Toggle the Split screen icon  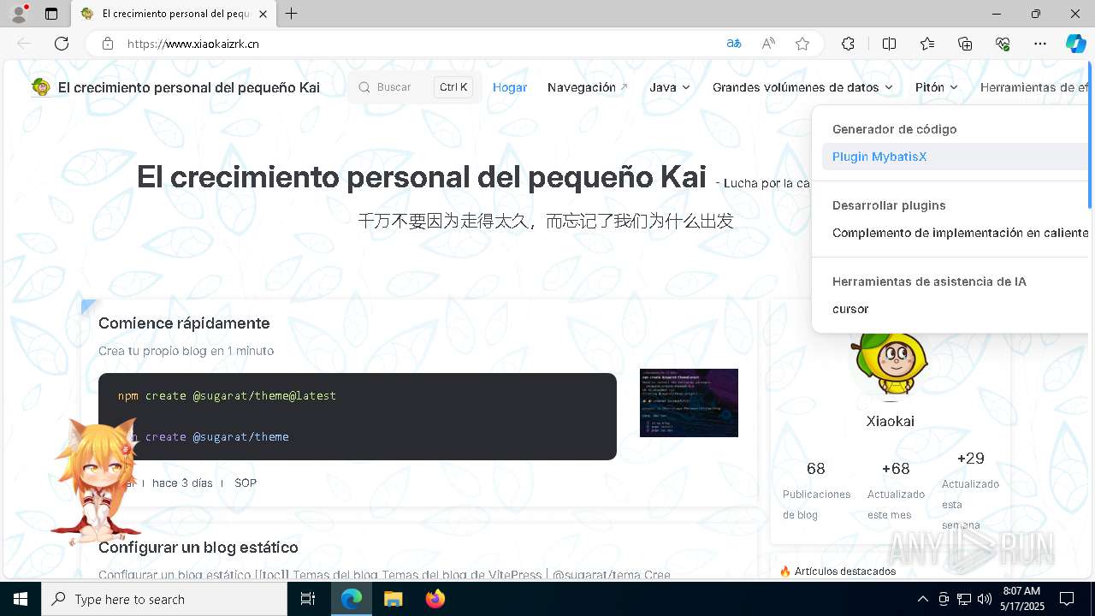point(889,44)
